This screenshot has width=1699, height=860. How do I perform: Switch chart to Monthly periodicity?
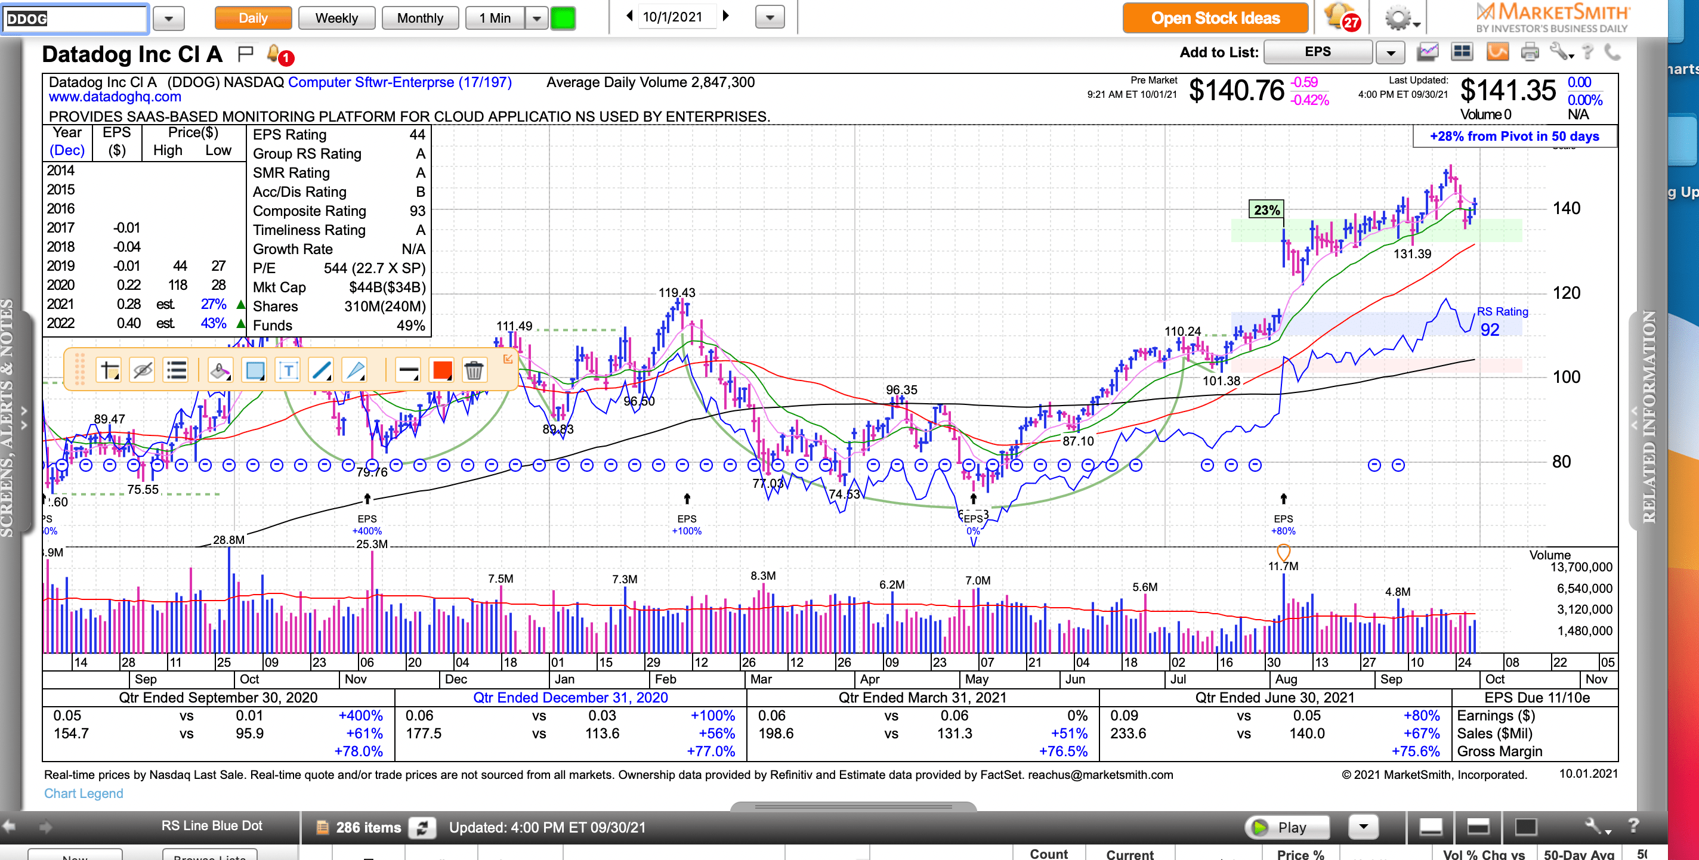point(420,18)
